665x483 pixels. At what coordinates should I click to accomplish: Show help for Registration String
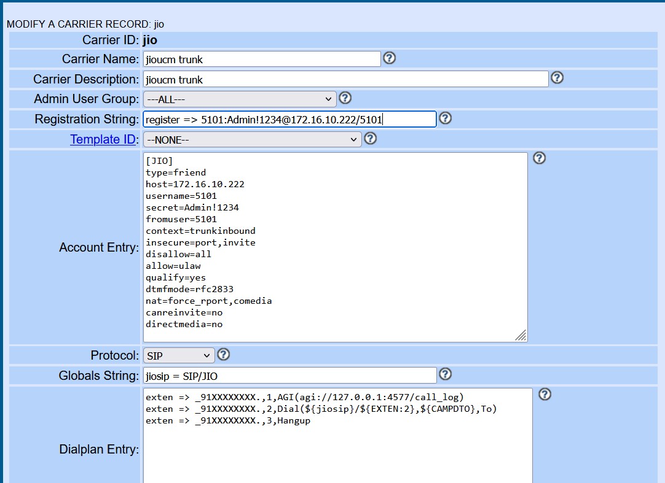(x=446, y=118)
